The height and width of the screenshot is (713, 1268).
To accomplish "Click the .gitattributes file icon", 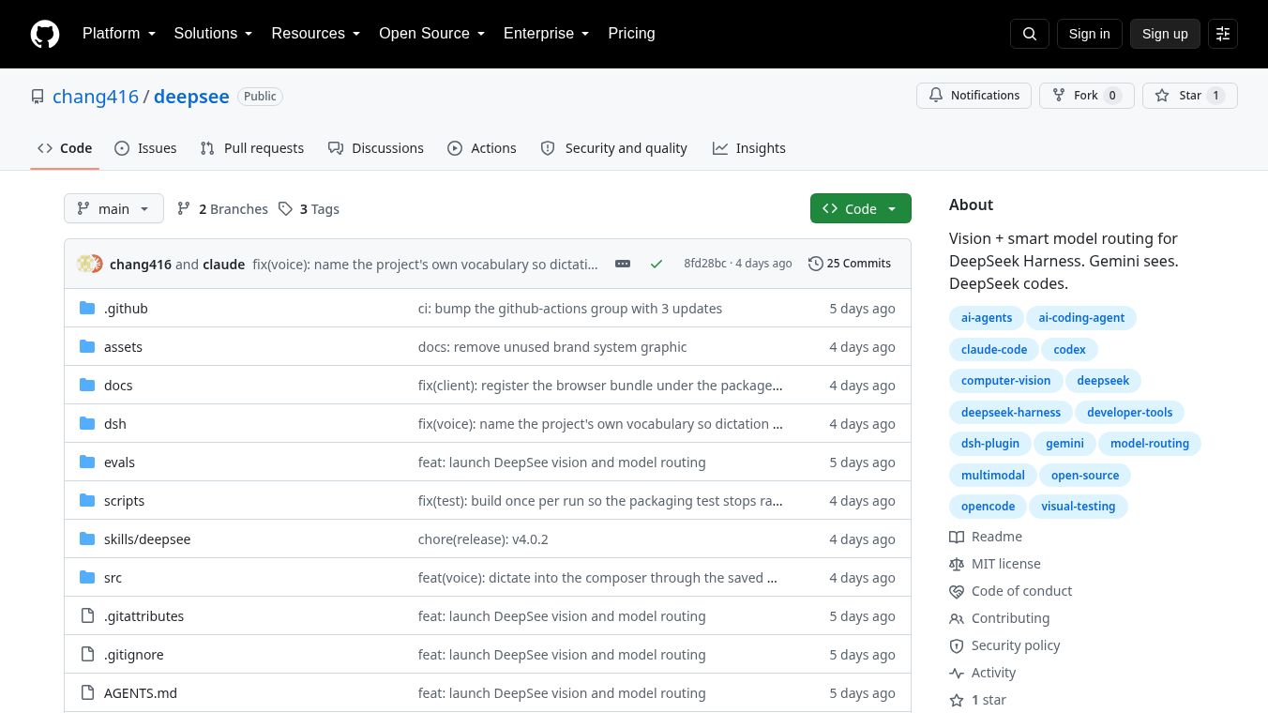I will [87, 616].
